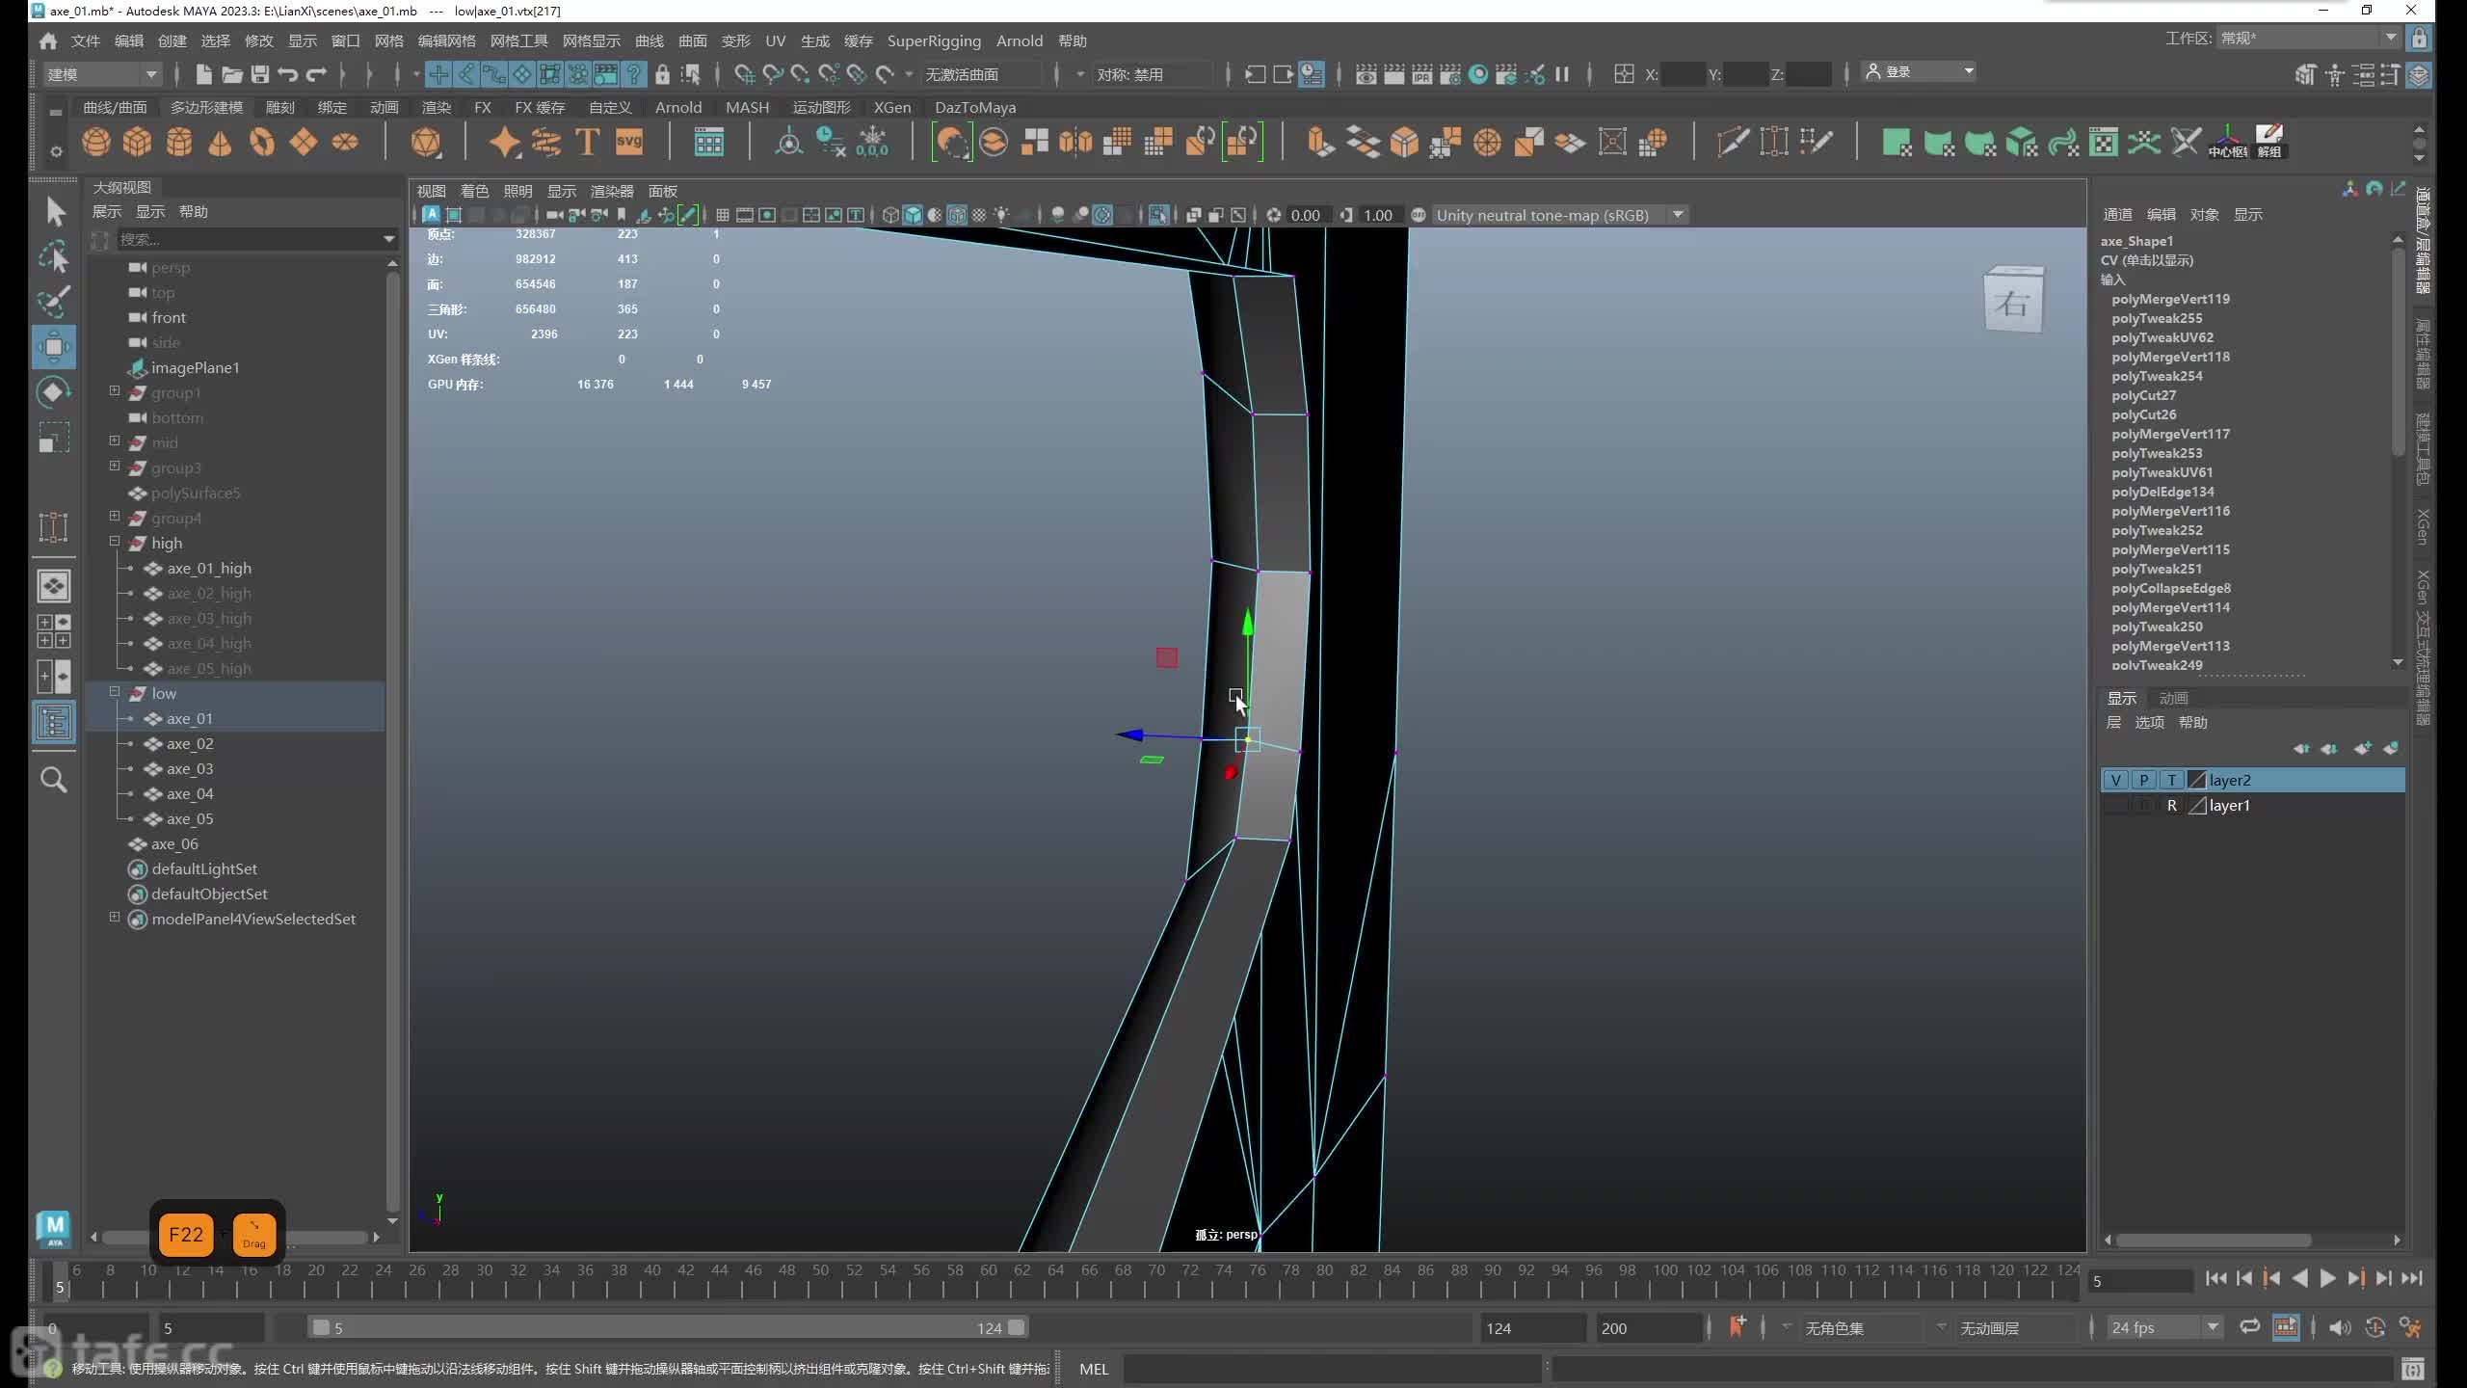
Task: Select axe_03 in outliner
Action: [x=190, y=768]
